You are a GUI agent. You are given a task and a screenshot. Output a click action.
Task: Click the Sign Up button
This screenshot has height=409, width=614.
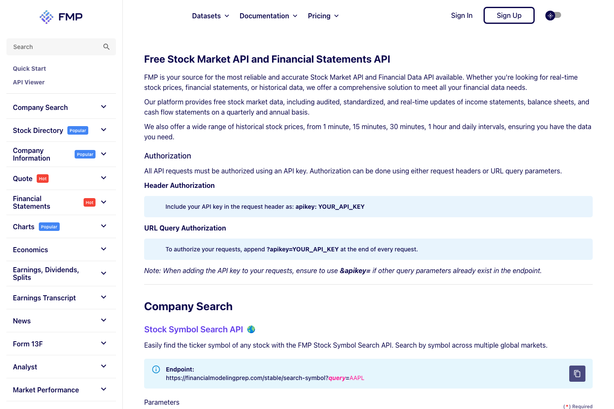pyautogui.click(x=509, y=15)
